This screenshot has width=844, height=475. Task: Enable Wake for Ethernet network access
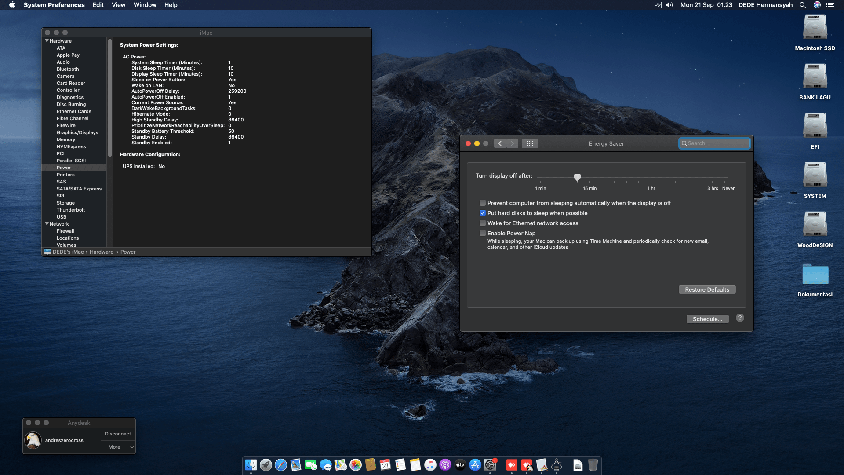pos(483,223)
